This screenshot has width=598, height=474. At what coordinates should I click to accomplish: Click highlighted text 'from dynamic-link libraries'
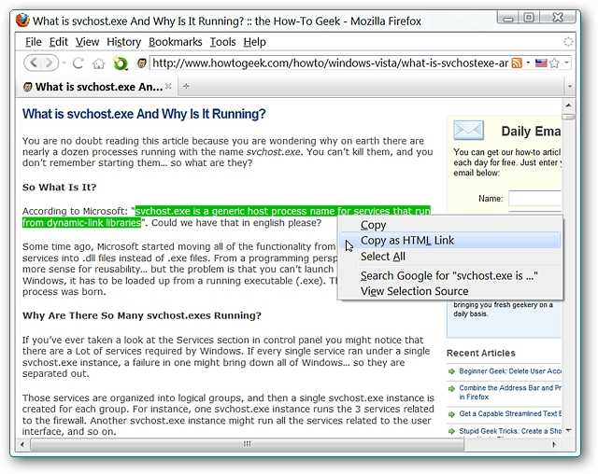tap(81, 223)
